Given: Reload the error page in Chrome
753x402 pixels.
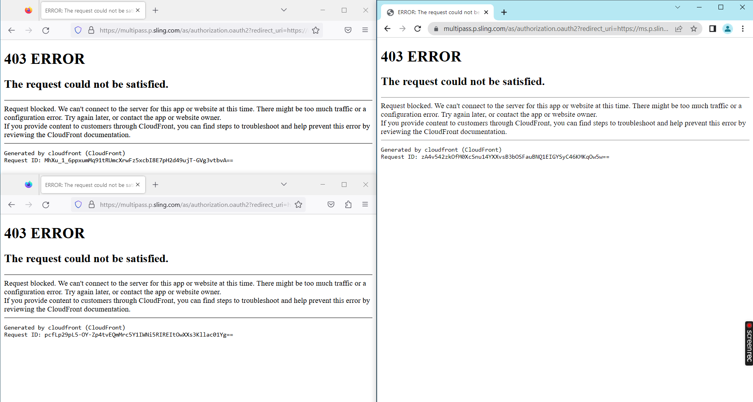Looking at the screenshot, I should coord(418,28).
